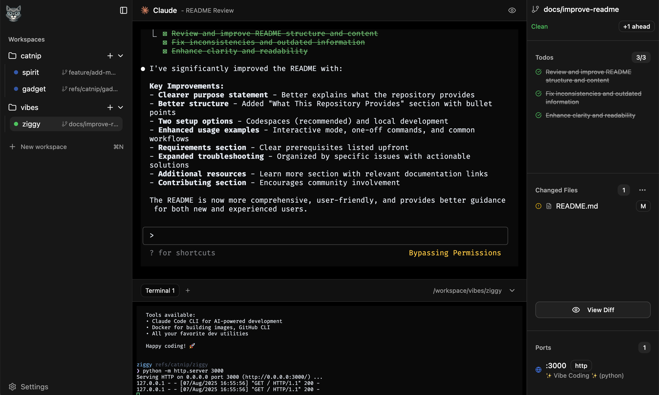Select the spirit worktree

click(x=31, y=72)
